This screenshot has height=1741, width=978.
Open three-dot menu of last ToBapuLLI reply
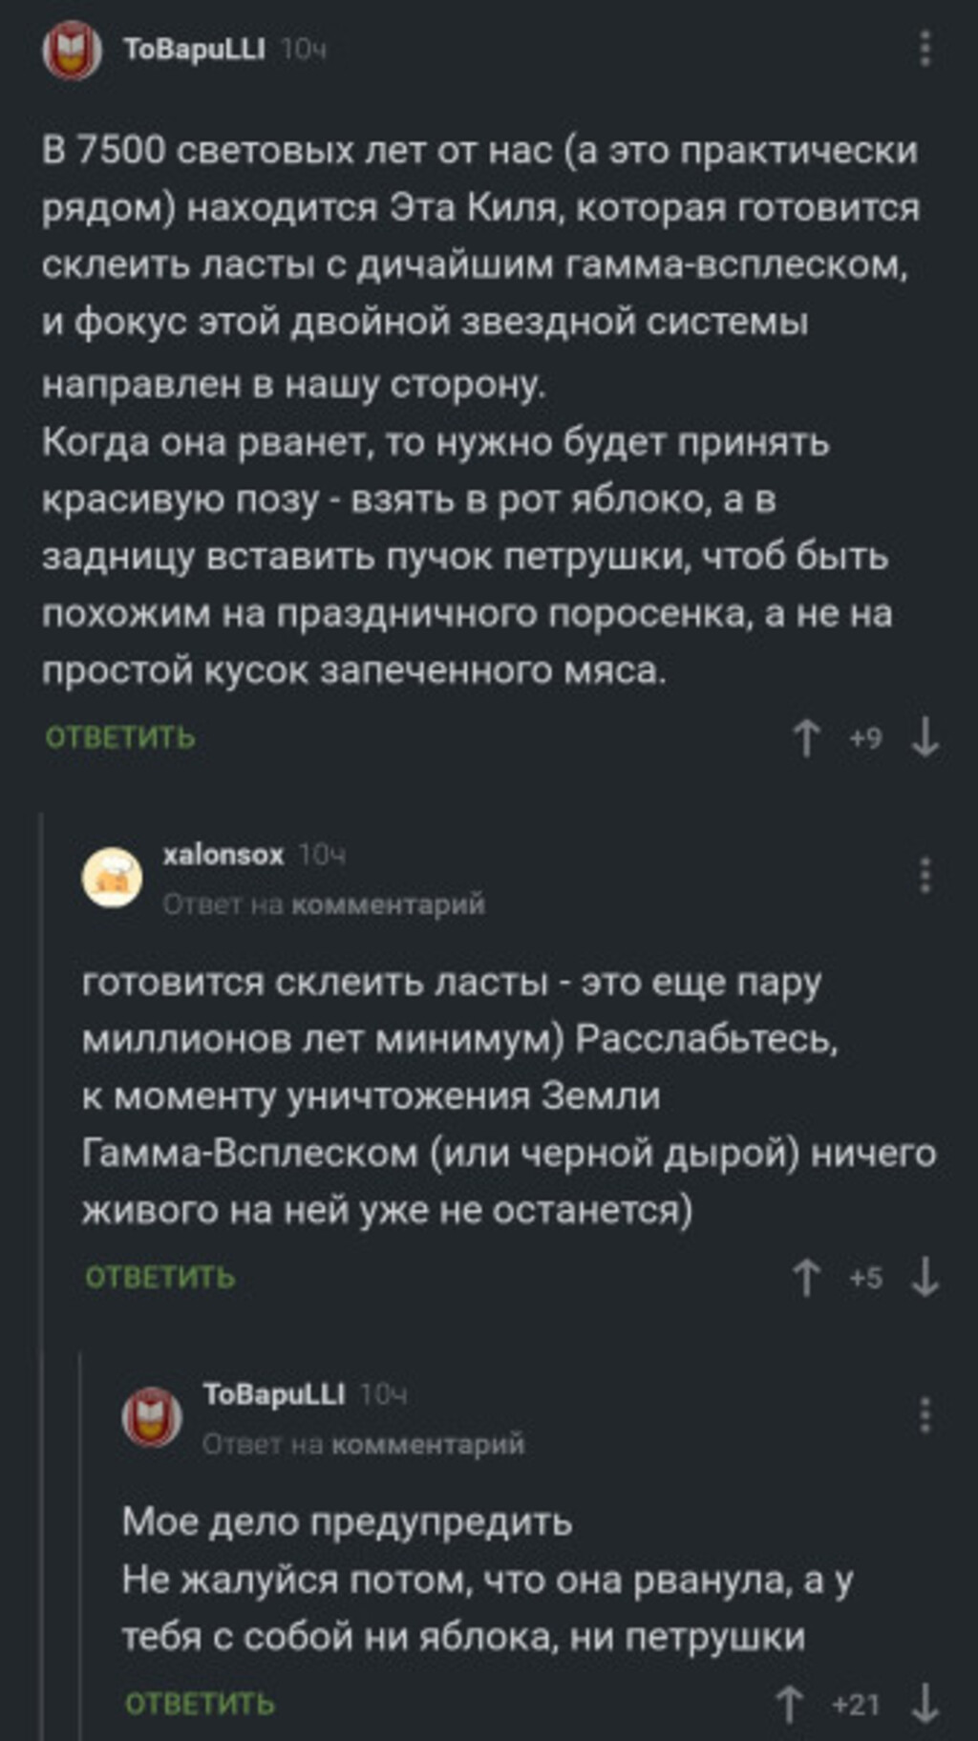click(925, 1414)
